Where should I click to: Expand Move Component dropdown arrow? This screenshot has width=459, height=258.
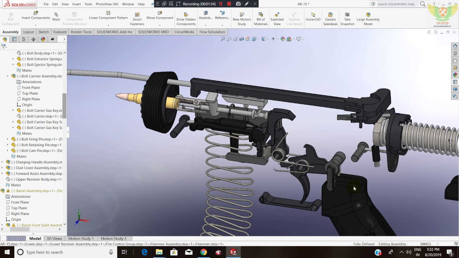[x=160, y=25]
